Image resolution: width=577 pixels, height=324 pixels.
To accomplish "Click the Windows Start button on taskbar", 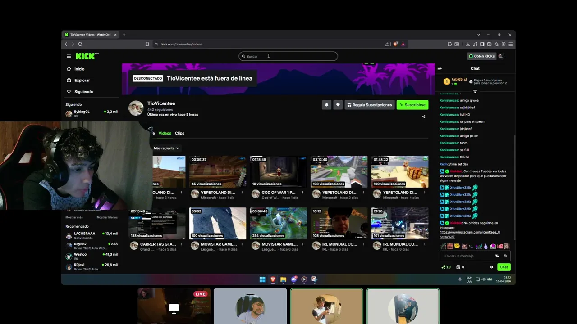I will 262,279.
